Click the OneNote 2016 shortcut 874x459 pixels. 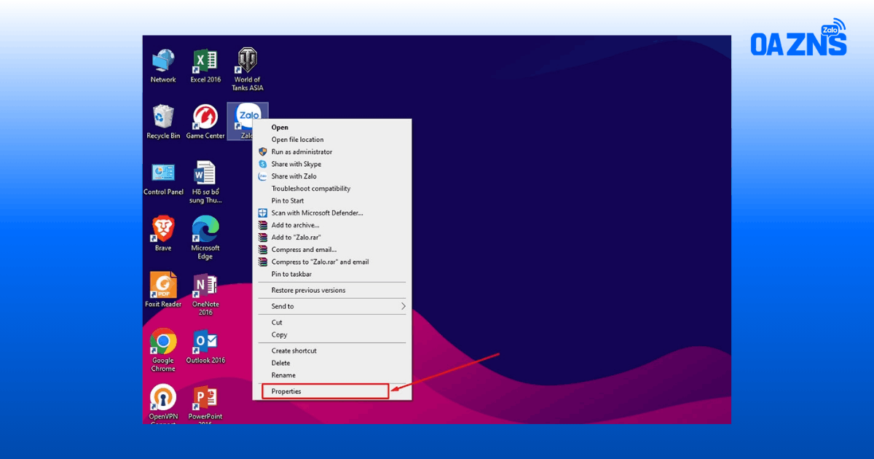pyautogui.click(x=205, y=294)
